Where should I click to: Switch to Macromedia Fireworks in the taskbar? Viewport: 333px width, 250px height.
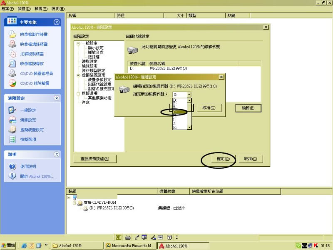[131, 246]
